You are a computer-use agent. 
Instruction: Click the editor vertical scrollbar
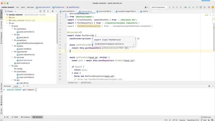pyautogui.click(x=214, y=37)
